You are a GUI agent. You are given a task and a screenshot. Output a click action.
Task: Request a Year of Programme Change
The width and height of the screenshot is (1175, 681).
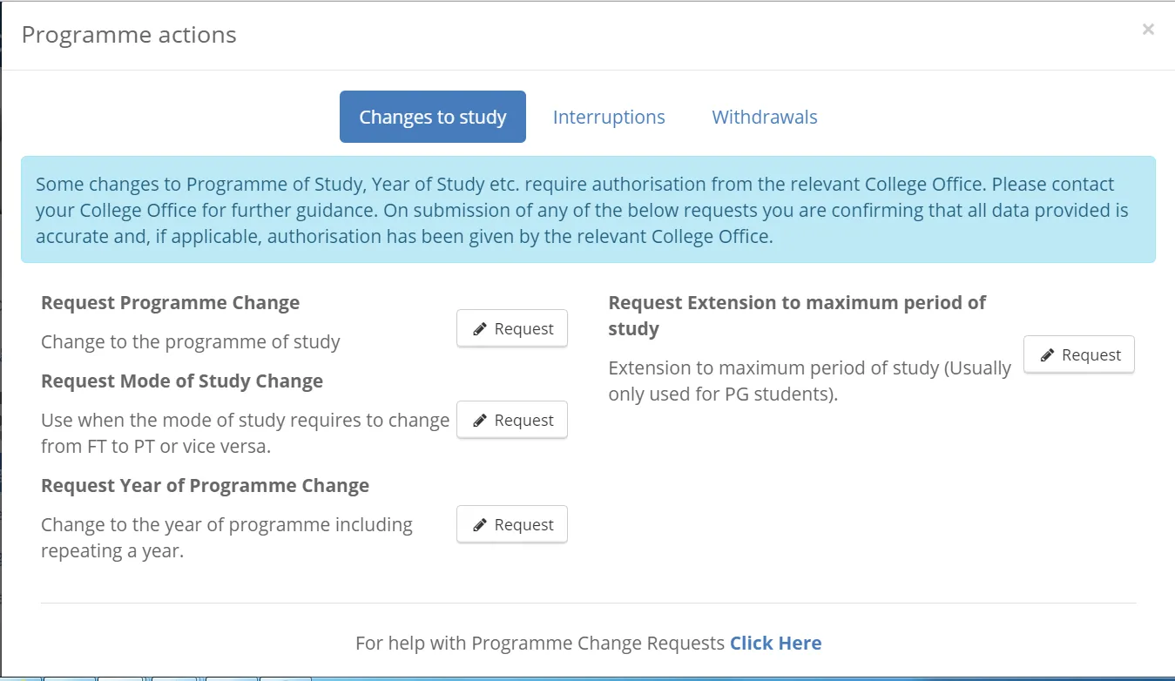[x=511, y=523]
